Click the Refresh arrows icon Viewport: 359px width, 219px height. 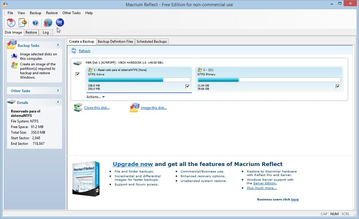click(x=74, y=51)
